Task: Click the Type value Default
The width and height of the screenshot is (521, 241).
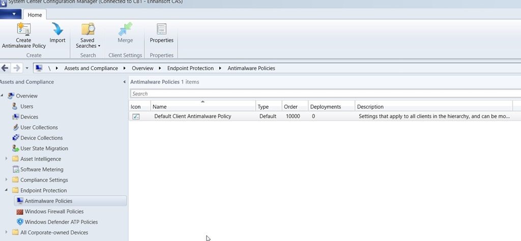Action: coord(268,116)
